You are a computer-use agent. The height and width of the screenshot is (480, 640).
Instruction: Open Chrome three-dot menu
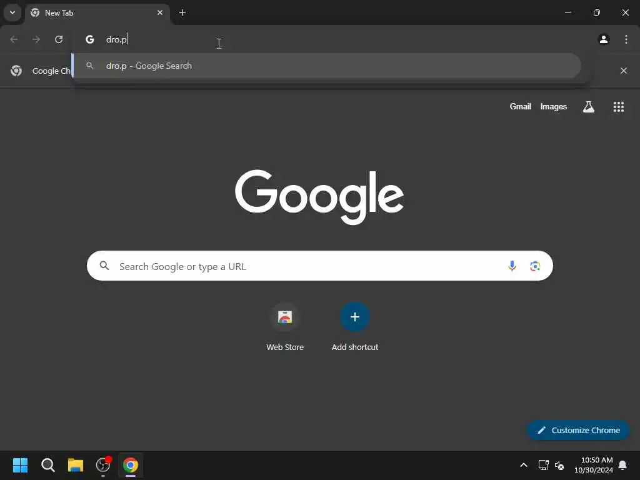[x=626, y=39]
